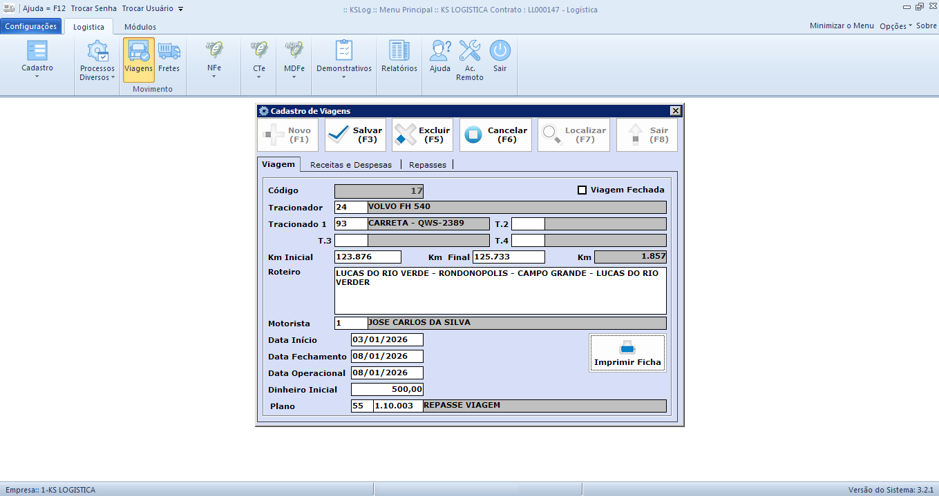Open the Módulos ribbon tab

pyautogui.click(x=140, y=27)
